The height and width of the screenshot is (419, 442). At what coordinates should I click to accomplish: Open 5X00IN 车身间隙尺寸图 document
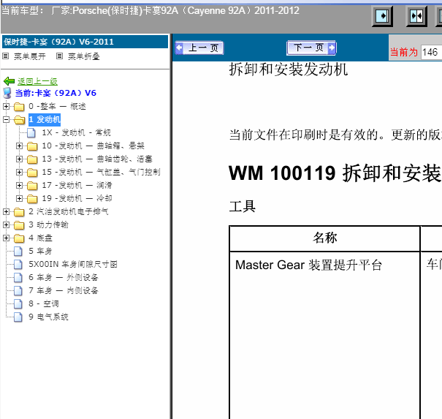(x=73, y=265)
